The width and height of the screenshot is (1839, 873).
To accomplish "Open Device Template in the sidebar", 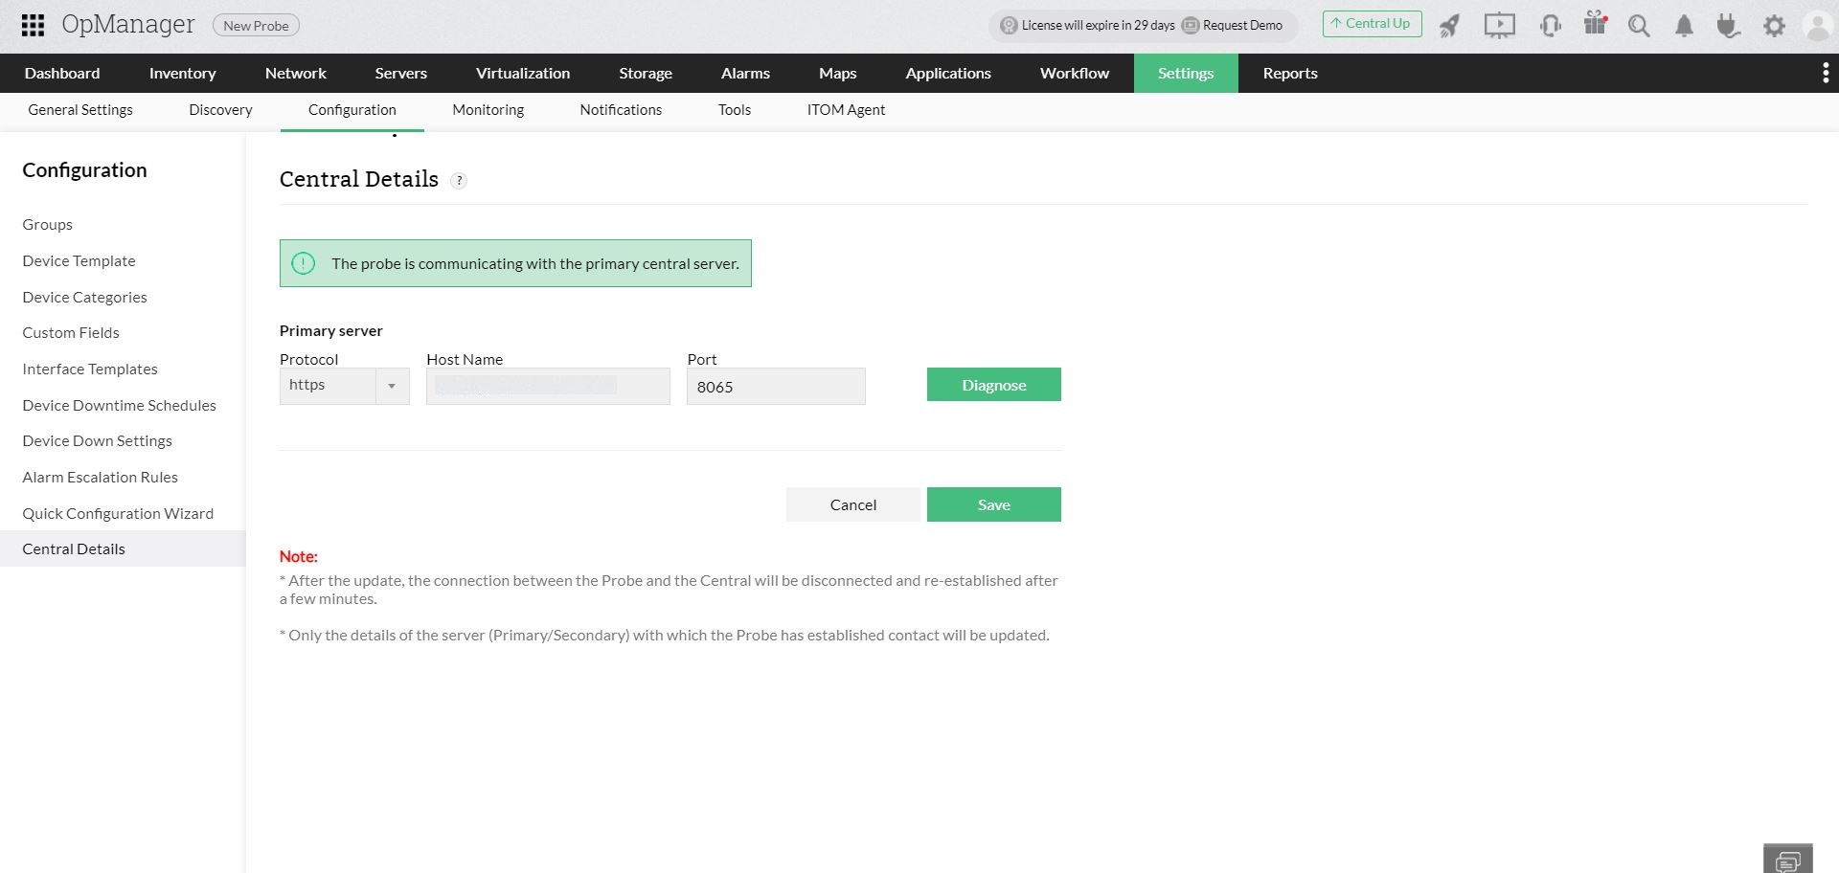I will (79, 261).
